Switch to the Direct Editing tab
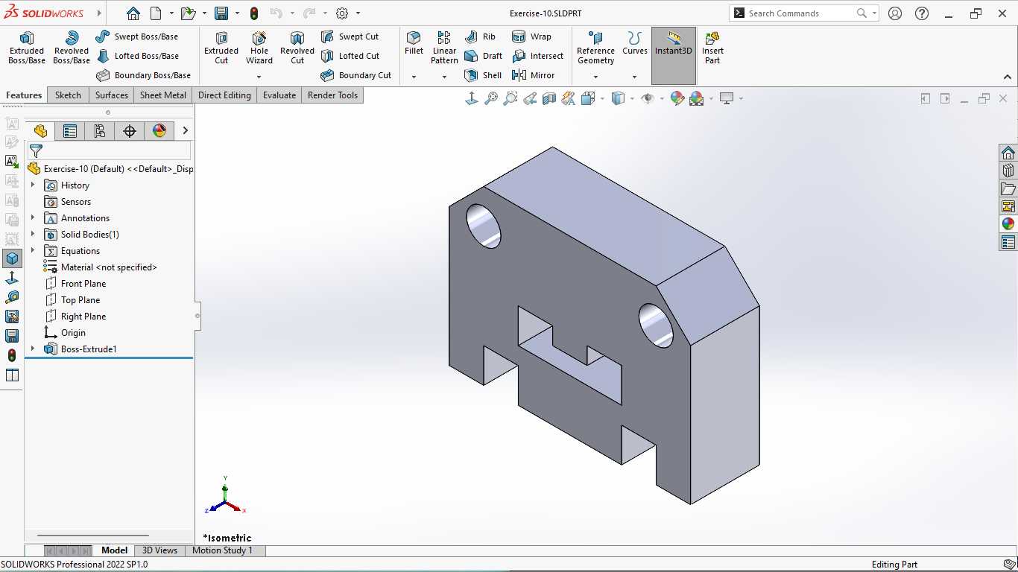This screenshot has height=572, width=1018. [x=224, y=95]
